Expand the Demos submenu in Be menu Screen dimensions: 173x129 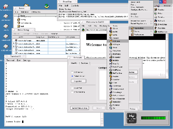(x=141, y=31)
